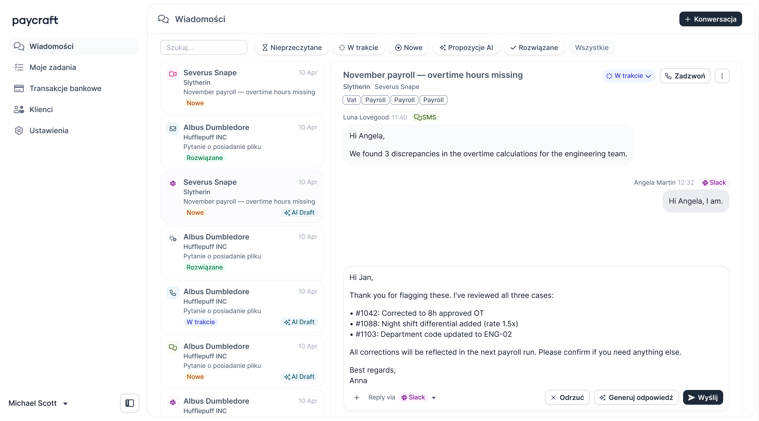Click the first Payroll tag
The width and height of the screenshot is (759, 421).
point(375,100)
